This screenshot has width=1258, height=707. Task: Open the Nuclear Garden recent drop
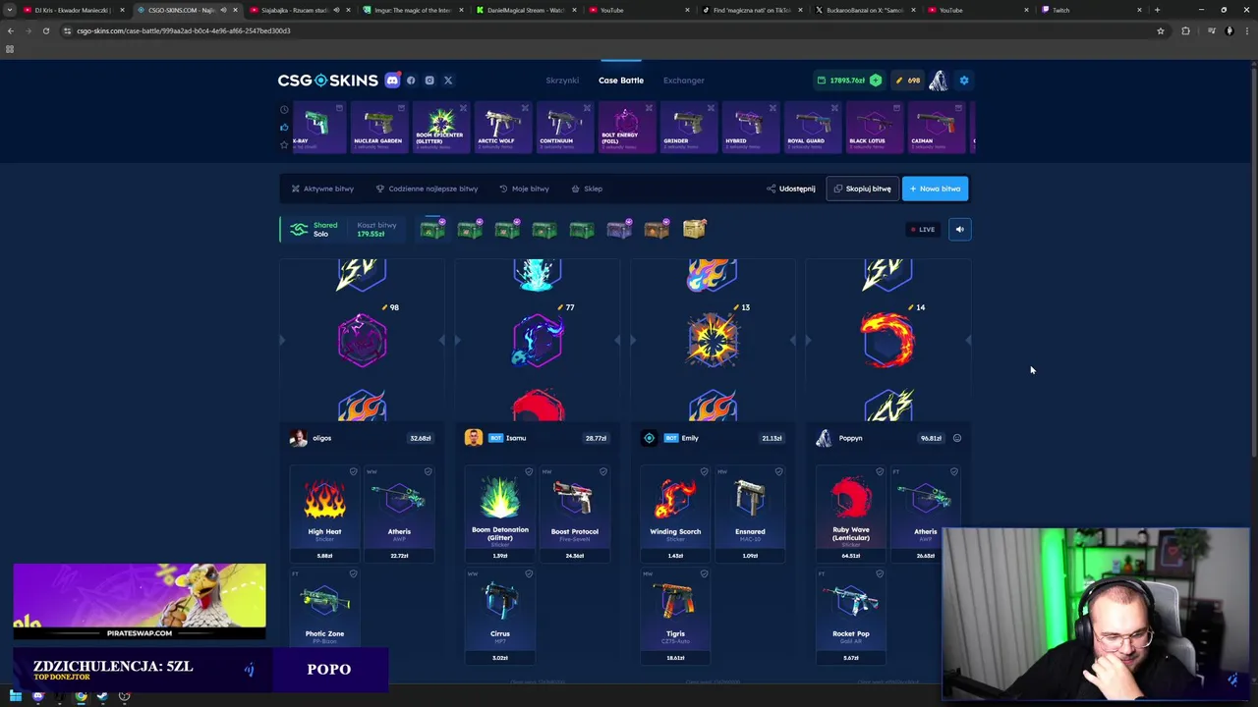pyautogui.click(x=378, y=128)
